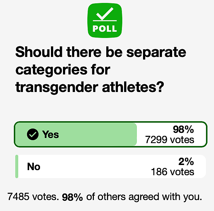Screen dimensions: 214x211
Task: Click the thin green No progress bar
Action: (17, 166)
